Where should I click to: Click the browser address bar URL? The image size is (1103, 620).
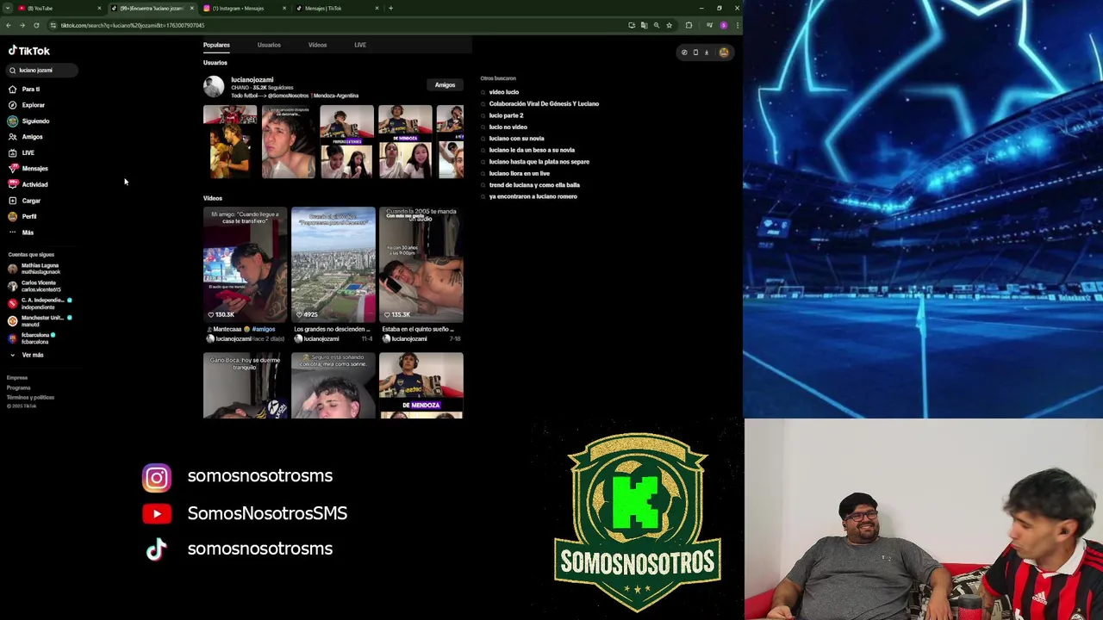point(133,25)
